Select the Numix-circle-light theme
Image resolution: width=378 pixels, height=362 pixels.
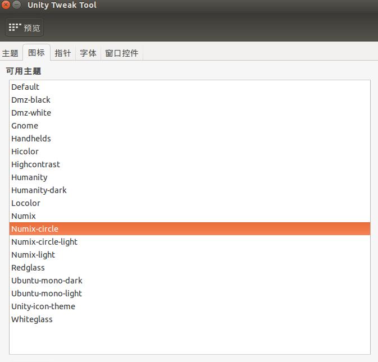190,242
